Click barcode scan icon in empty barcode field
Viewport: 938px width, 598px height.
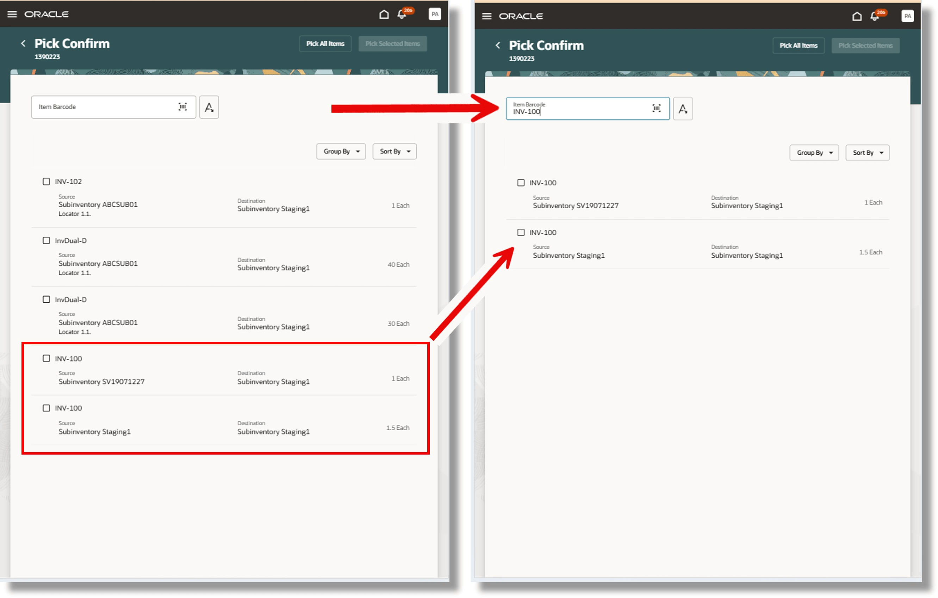point(182,107)
